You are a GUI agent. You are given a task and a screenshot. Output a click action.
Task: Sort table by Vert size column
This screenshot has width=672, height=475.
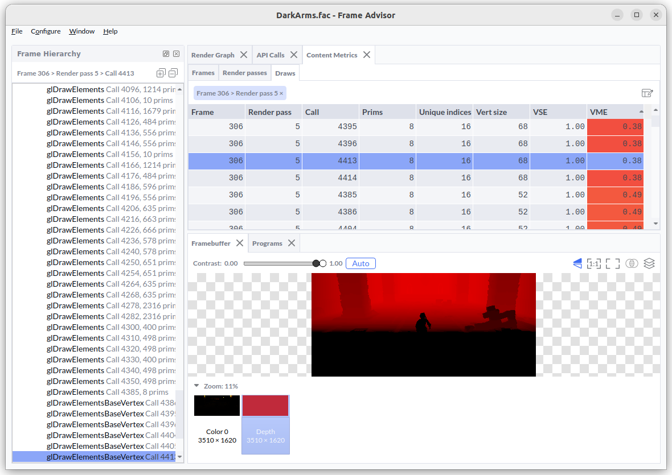pos(501,111)
